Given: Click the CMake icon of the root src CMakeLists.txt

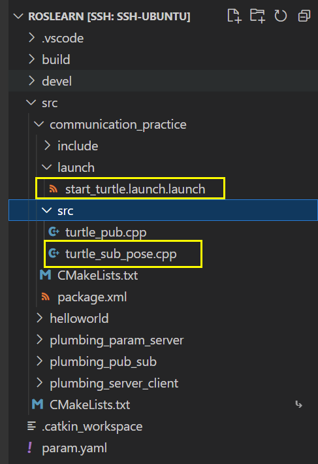Looking at the screenshot, I should point(37,405).
